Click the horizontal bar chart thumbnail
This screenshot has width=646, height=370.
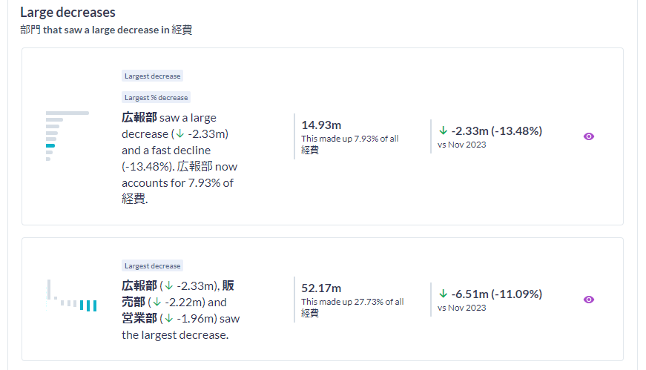click(67, 136)
